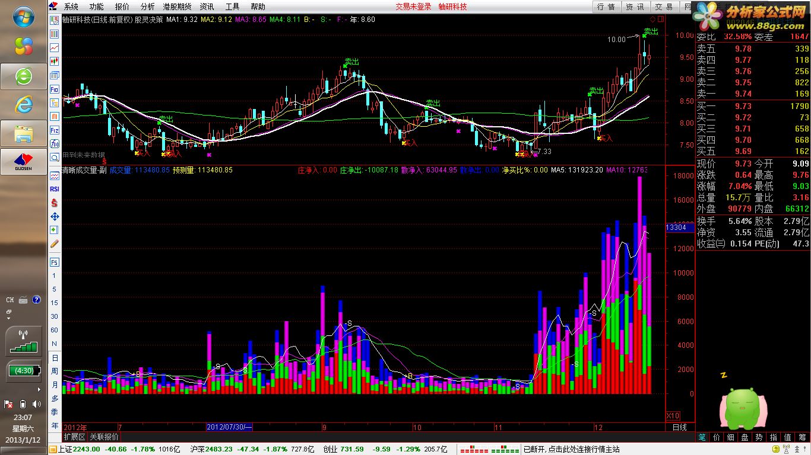Click the F10 company info icon
811x455 pixels.
54,89
